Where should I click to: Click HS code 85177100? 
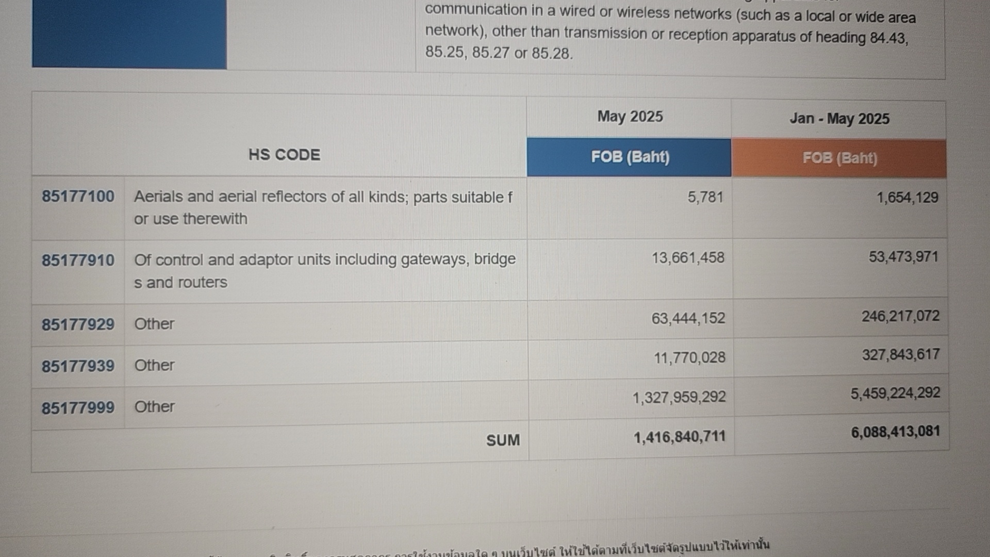click(78, 196)
